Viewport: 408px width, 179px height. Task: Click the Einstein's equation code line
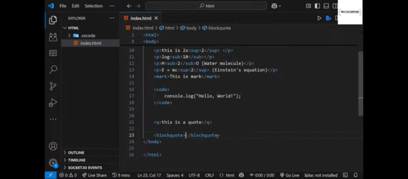[x=216, y=70]
